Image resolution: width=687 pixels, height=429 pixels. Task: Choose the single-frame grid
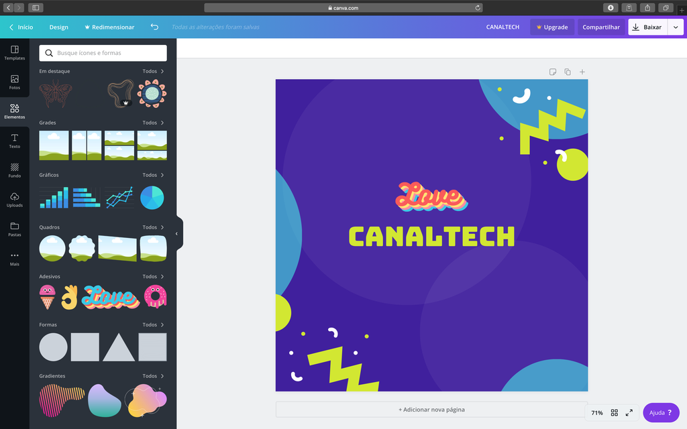pyautogui.click(x=54, y=145)
